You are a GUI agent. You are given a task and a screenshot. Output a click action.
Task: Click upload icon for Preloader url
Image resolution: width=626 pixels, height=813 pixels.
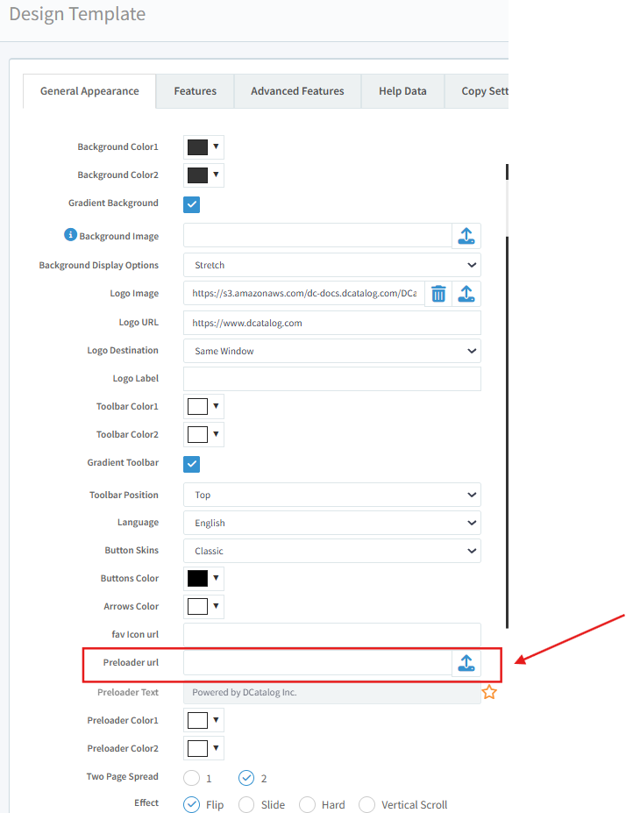point(466,663)
